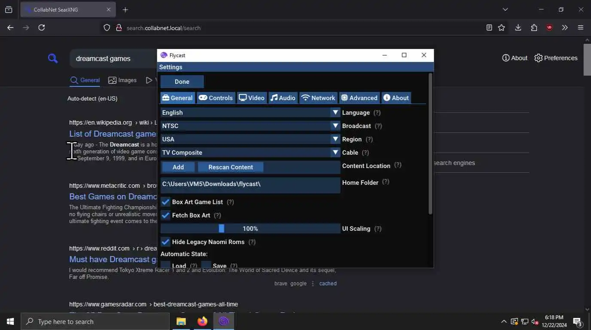The image size is (591, 330).
Task: Open Firefox application menu
Action: (x=581, y=27)
